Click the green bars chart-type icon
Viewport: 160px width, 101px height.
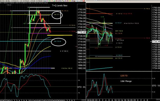54,1
